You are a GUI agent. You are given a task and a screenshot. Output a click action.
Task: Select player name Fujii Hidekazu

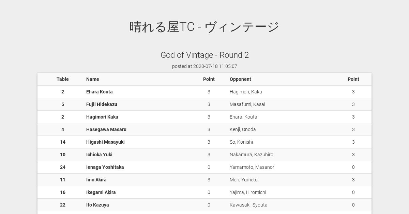(102, 104)
